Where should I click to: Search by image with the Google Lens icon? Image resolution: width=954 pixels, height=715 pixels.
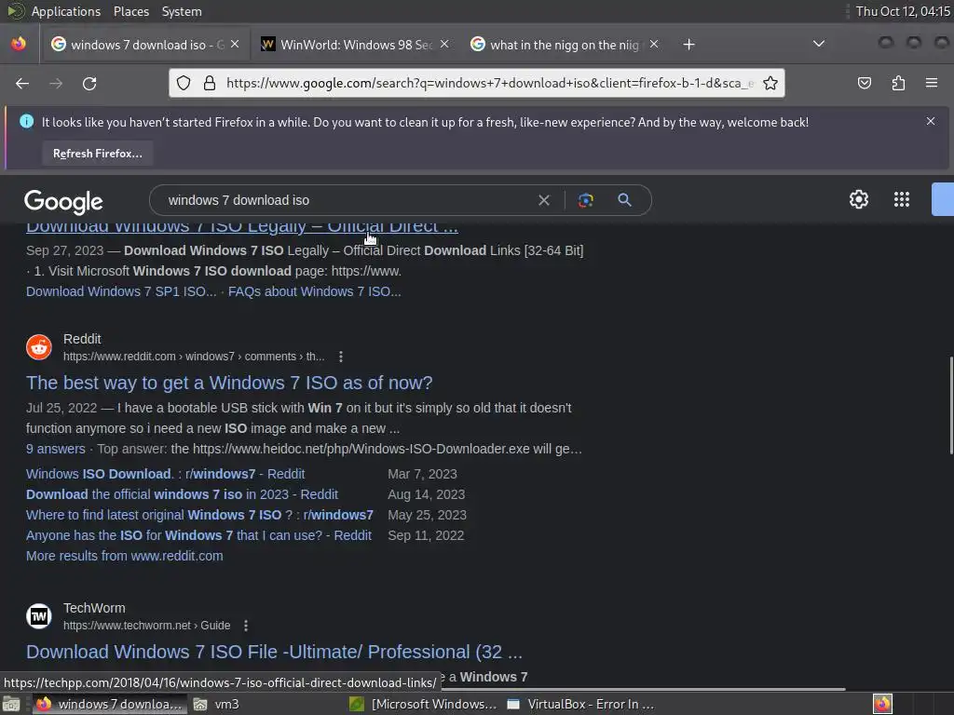click(x=585, y=200)
